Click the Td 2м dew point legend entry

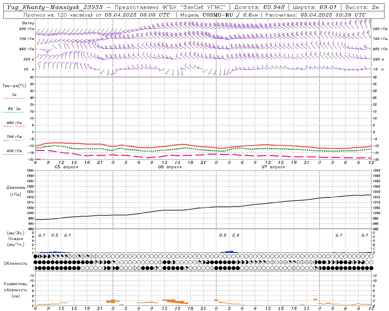click(x=14, y=109)
